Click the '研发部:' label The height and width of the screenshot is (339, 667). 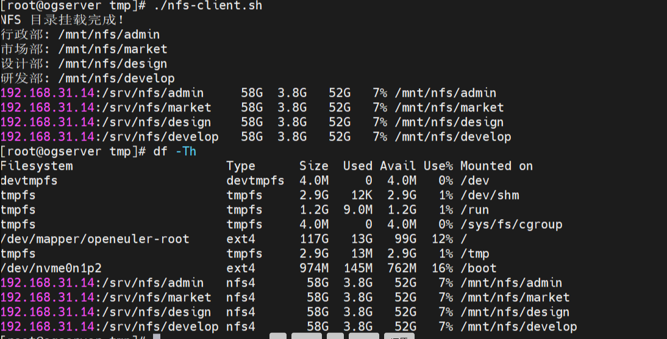coord(26,78)
